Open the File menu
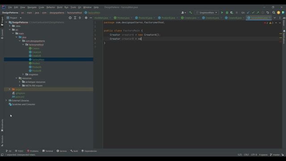Viewport: 286px width, 161px height. coord(10,7)
